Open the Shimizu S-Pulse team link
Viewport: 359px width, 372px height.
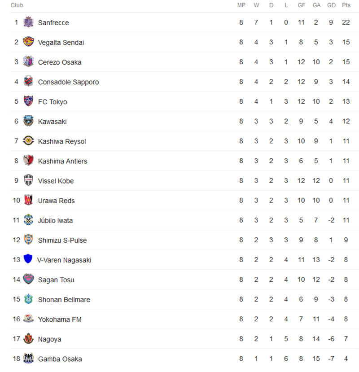click(62, 240)
